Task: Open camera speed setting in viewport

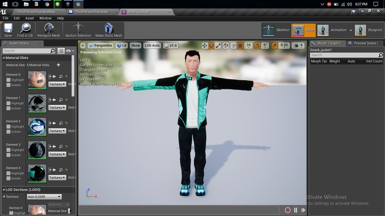Action: 298,45
